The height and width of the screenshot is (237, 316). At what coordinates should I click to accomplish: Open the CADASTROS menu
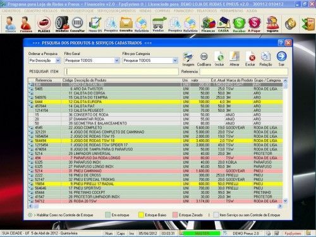[x=11, y=11]
